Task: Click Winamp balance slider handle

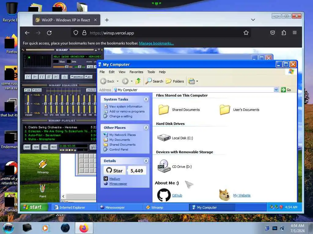Action: point(79,67)
